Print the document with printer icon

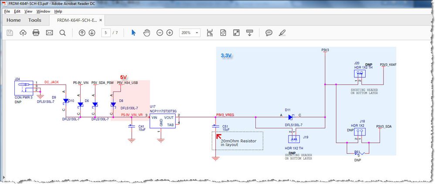pos(36,33)
